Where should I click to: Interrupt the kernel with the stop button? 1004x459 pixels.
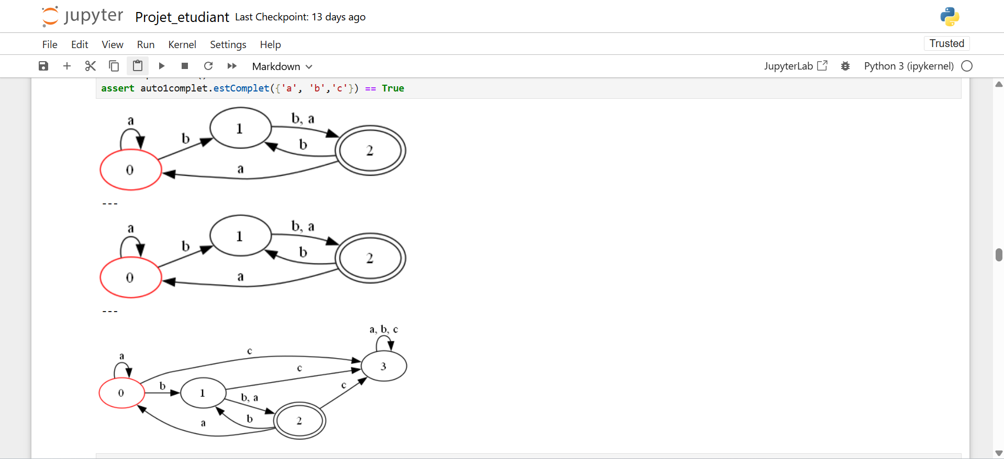(185, 66)
